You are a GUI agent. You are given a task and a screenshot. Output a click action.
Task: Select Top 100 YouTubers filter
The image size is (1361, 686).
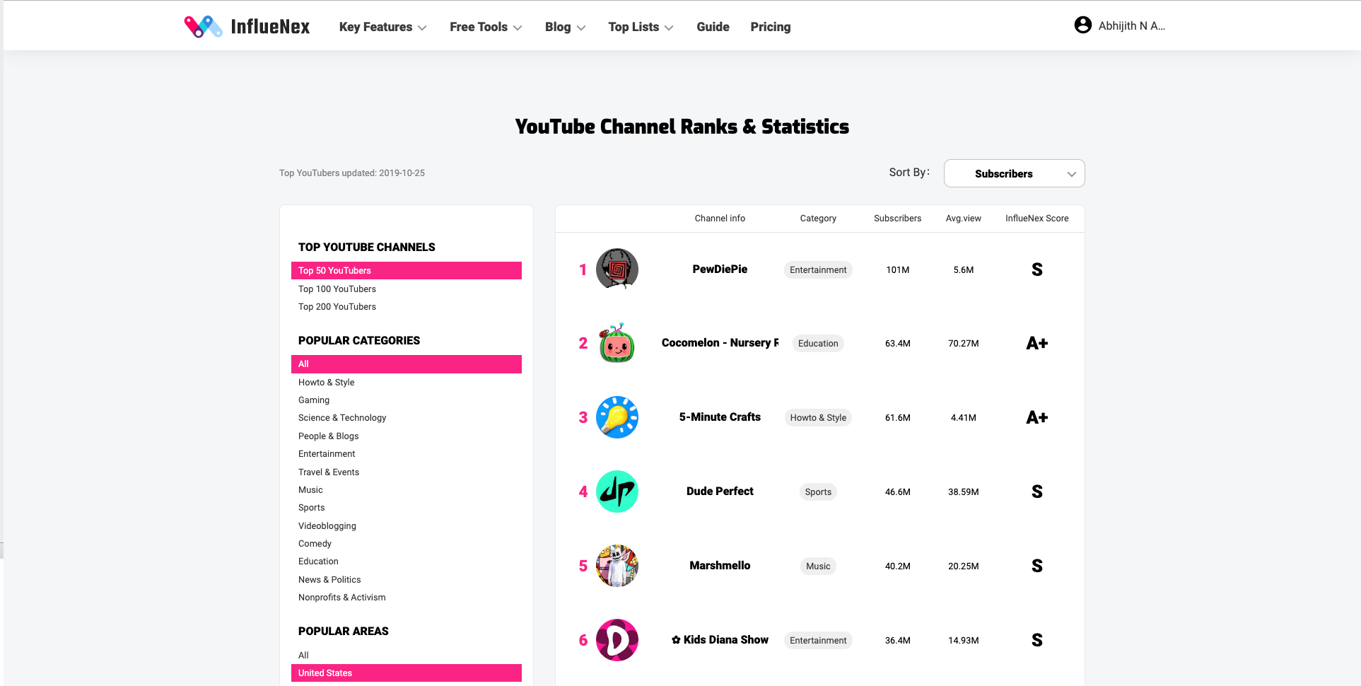click(x=337, y=289)
